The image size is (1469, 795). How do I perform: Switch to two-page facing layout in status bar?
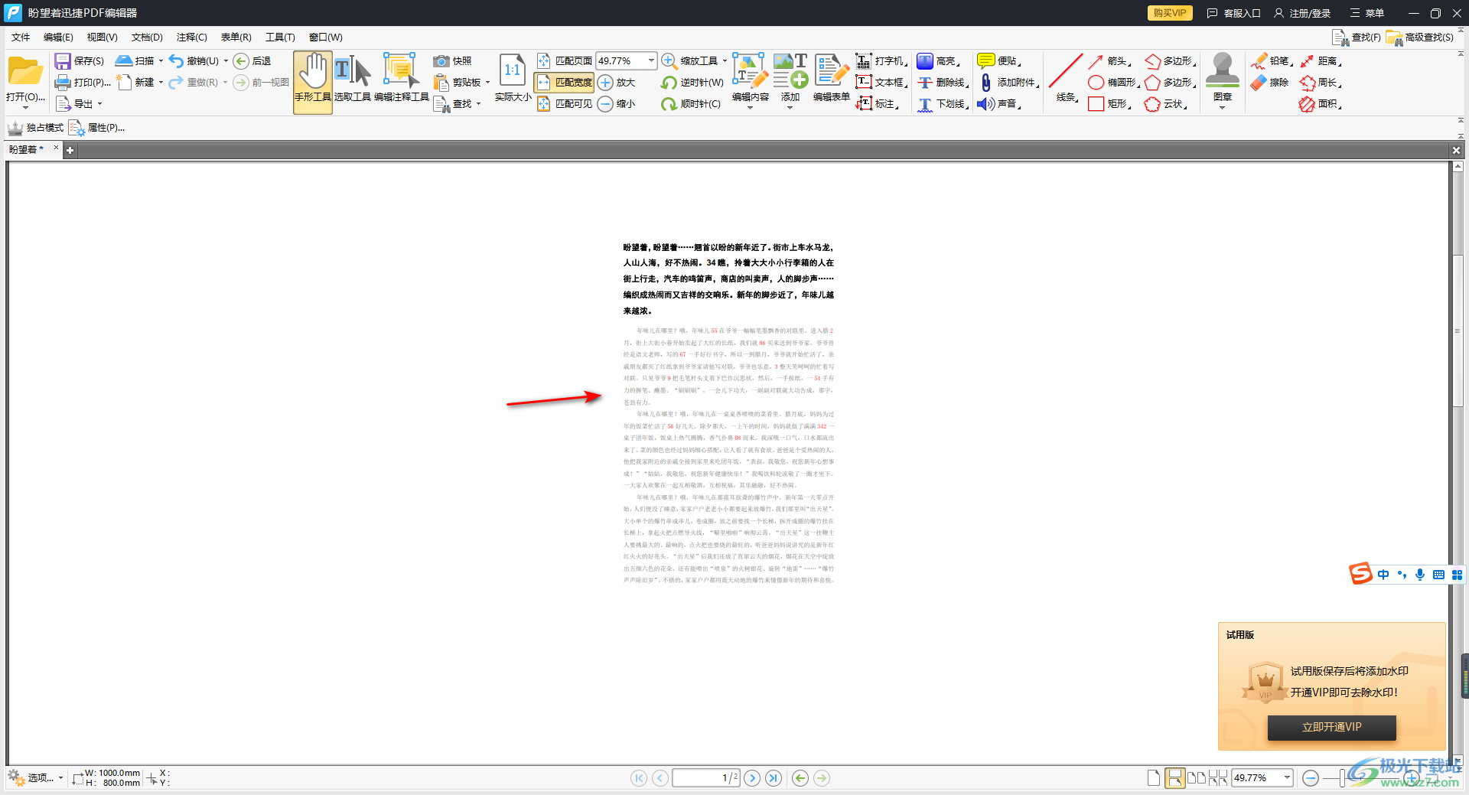coord(1197,778)
